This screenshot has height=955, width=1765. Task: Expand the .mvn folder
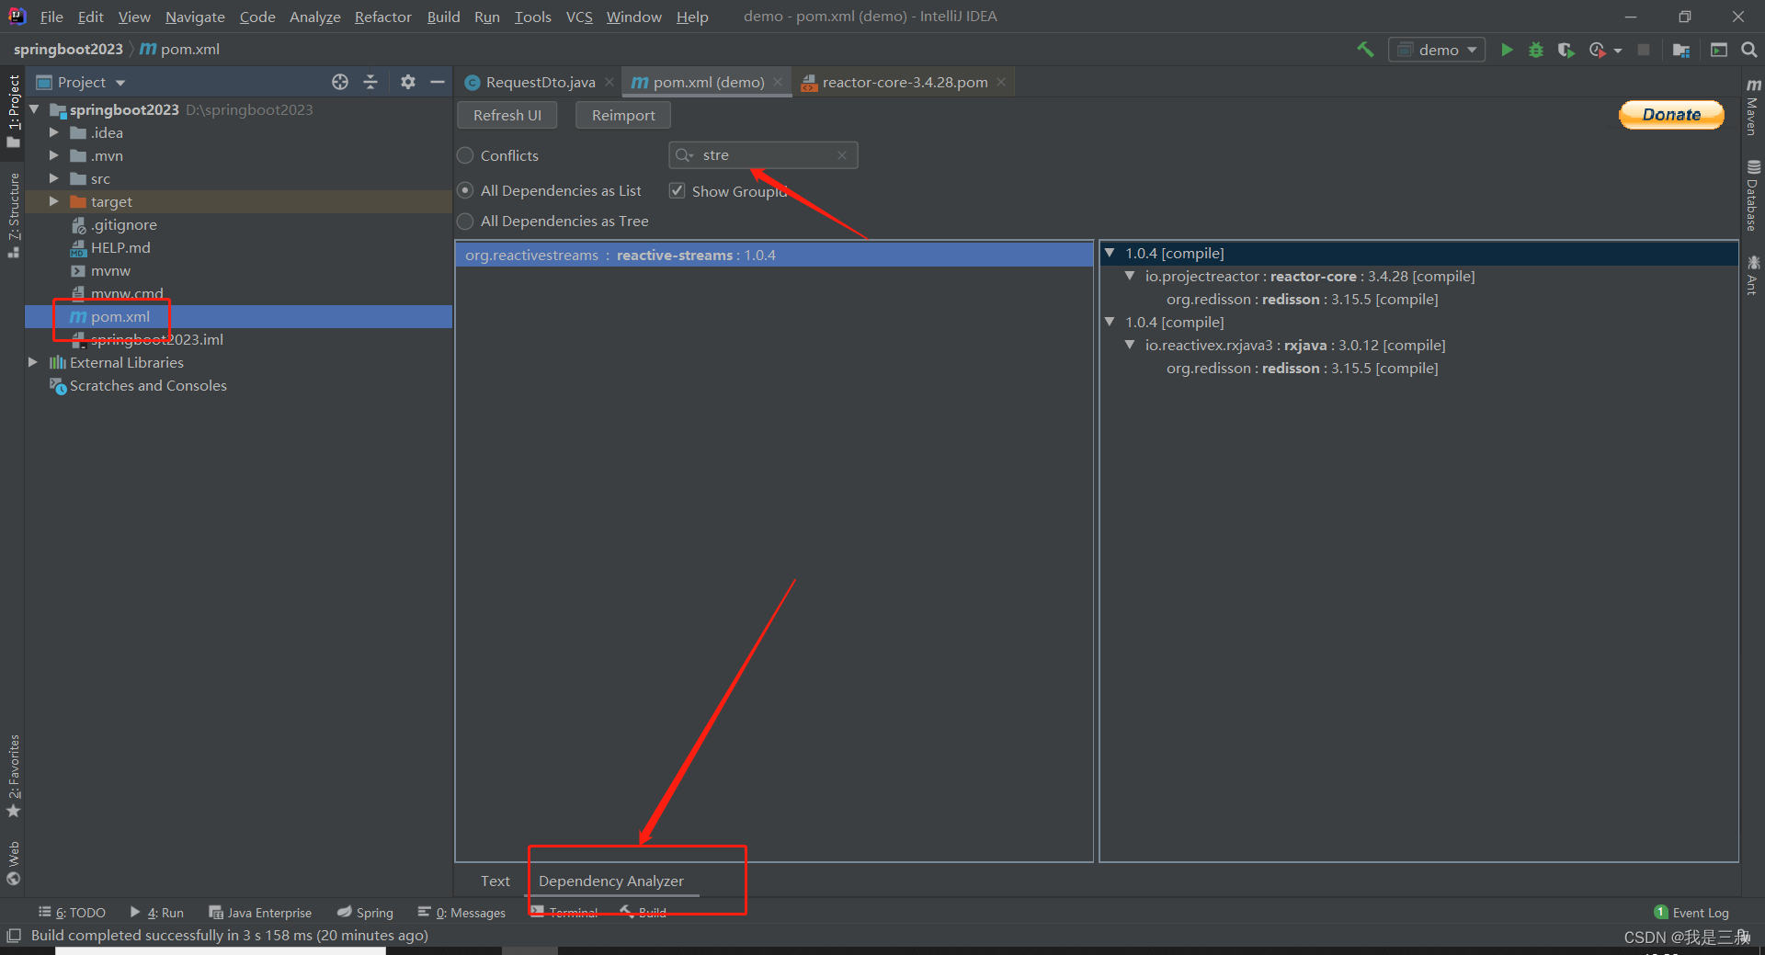pos(54,155)
